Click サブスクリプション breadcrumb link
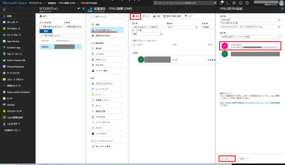The image size is (285, 165). [36, 3]
